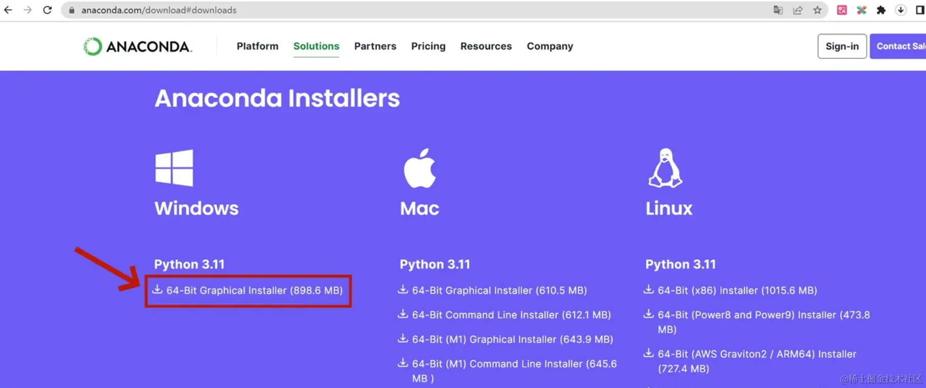The width and height of the screenshot is (926, 388).
Task: Open the Extensions puzzle icon
Action: click(881, 10)
